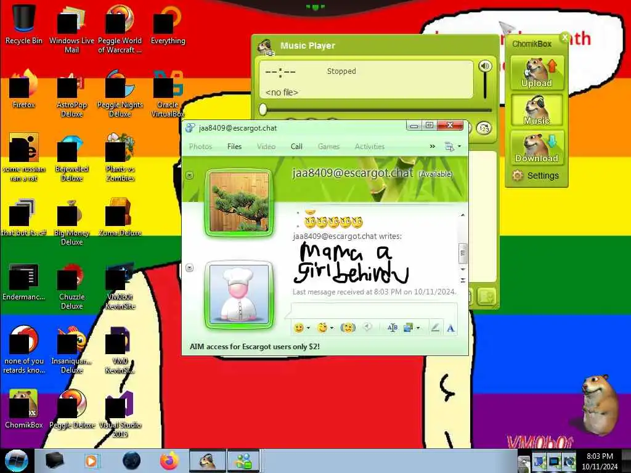The image size is (631, 473).
Task: Open Activities in chat toolbar
Action: [x=370, y=147]
